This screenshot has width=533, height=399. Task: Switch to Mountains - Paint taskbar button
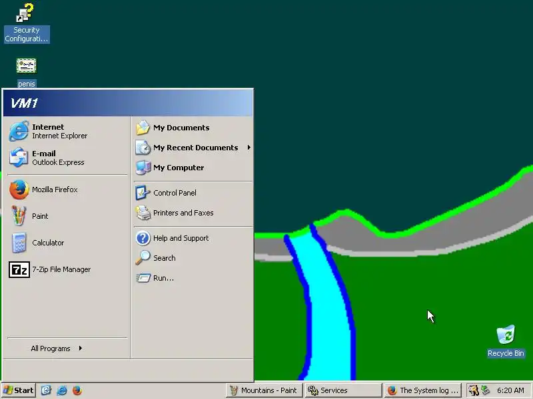point(264,390)
